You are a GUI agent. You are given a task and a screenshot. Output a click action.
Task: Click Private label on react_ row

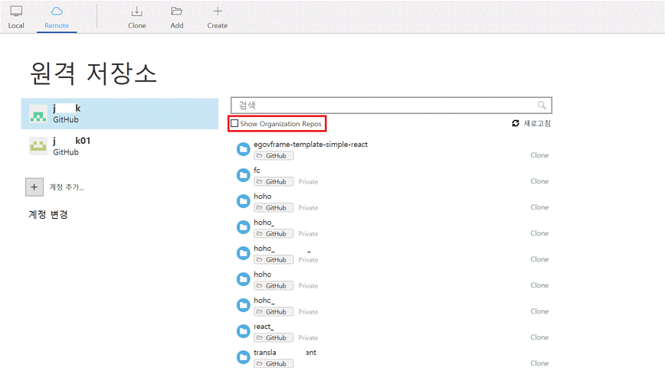pyautogui.click(x=308, y=338)
